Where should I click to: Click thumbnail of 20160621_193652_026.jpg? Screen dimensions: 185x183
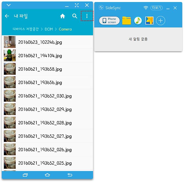pyautogui.click(x=10, y=150)
